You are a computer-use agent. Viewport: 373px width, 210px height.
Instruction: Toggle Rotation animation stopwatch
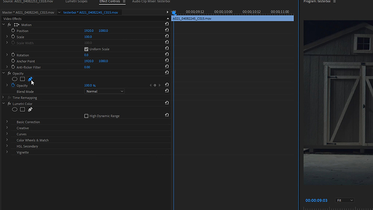pyautogui.click(x=13, y=55)
